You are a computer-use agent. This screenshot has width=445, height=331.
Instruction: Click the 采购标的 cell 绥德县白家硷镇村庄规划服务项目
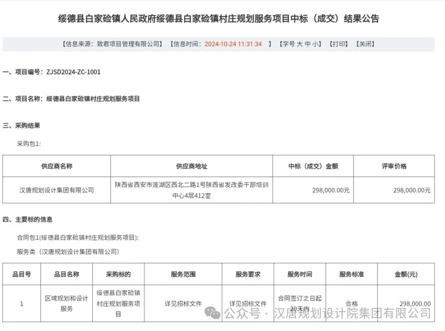coord(118,303)
